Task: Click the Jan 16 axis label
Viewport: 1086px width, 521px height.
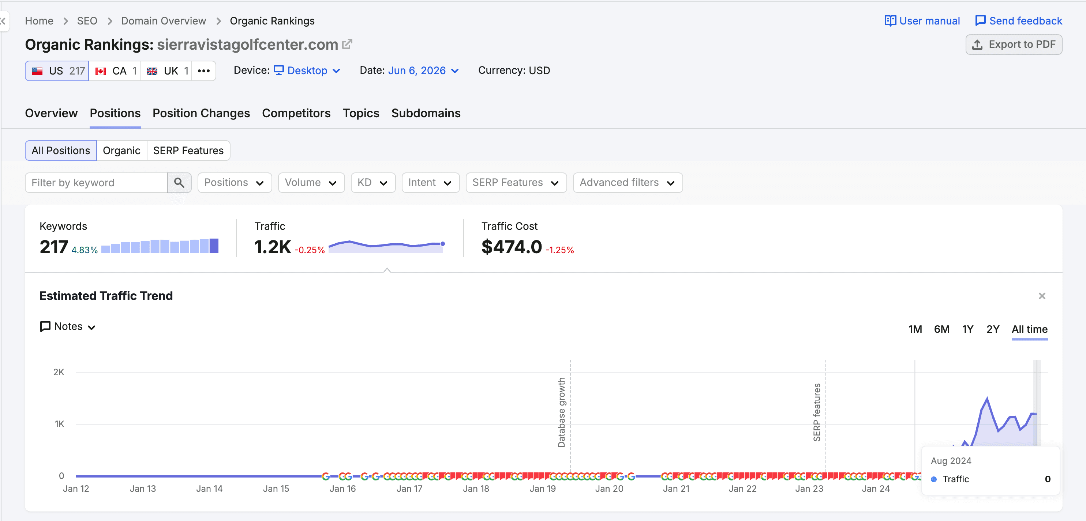Action: click(x=342, y=488)
